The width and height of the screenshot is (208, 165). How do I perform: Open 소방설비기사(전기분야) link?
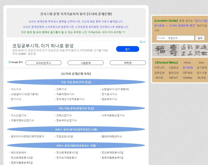pyautogui.click(x=25, y=94)
